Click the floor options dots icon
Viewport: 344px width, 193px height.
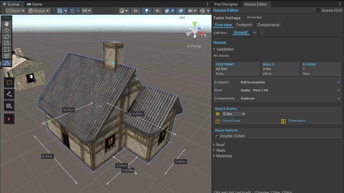(261, 32)
